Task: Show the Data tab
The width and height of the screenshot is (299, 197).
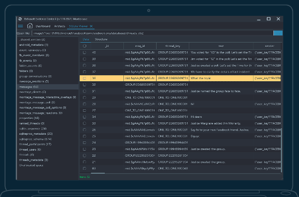Action: coord(86,39)
